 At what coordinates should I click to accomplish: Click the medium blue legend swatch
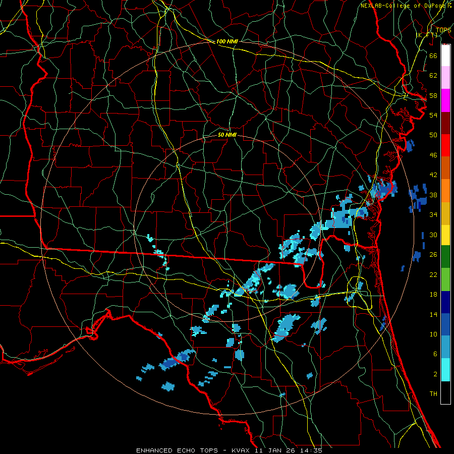pos(445,324)
